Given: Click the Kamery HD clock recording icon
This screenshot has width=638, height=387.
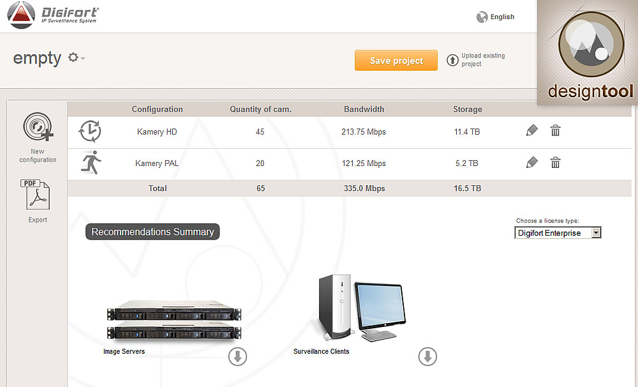Looking at the screenshot, I should 89,131.
